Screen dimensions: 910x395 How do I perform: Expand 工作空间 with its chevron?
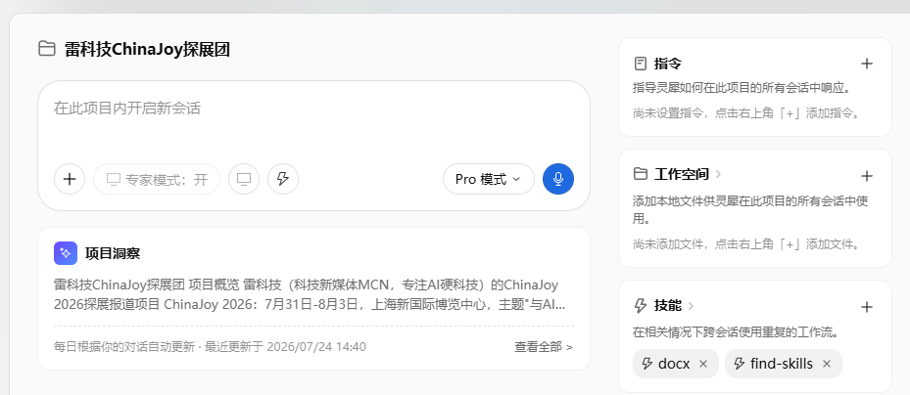[718, 174]
